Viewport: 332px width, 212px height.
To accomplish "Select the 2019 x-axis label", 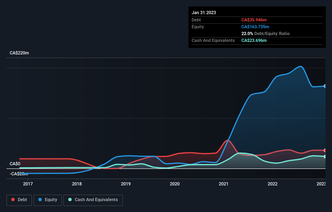I will pos(125,184).
